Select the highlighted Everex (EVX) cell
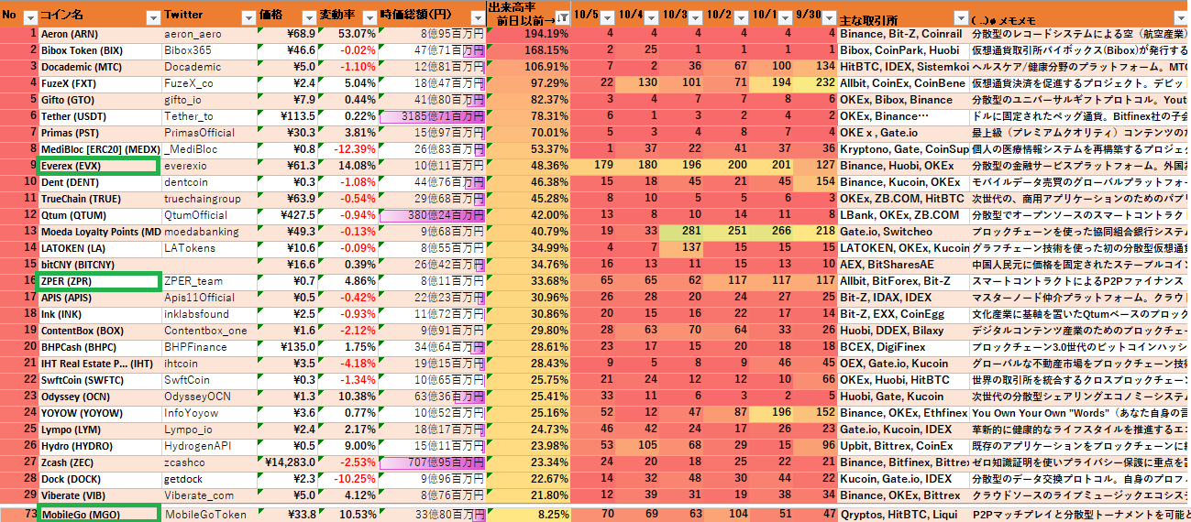The image size is (1191, 522). 99,166
